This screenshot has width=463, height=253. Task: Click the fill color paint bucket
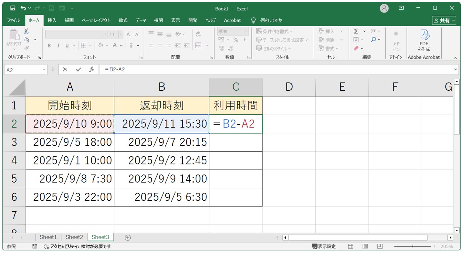(x=101, y=45)
